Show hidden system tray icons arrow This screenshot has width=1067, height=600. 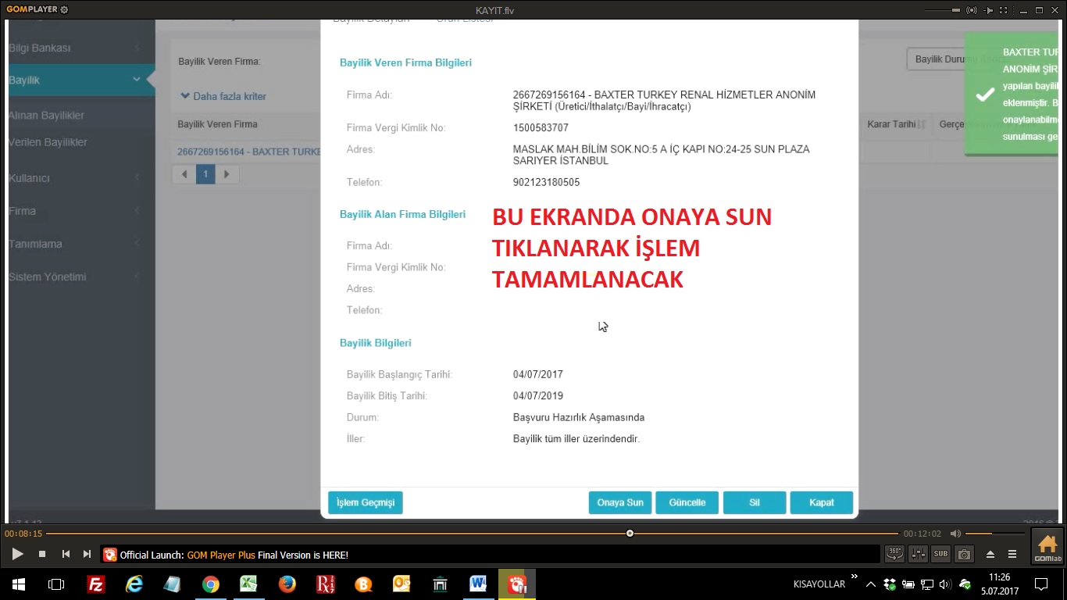pos(870,584)
